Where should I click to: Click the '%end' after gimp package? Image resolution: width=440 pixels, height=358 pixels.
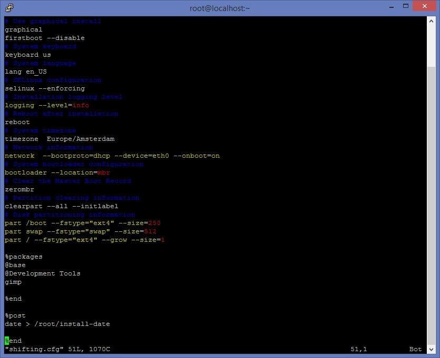click(13, 299)
